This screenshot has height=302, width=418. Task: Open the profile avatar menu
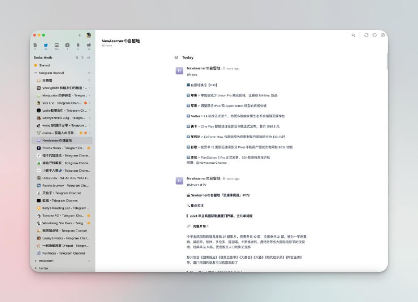[x=89, y=35]
